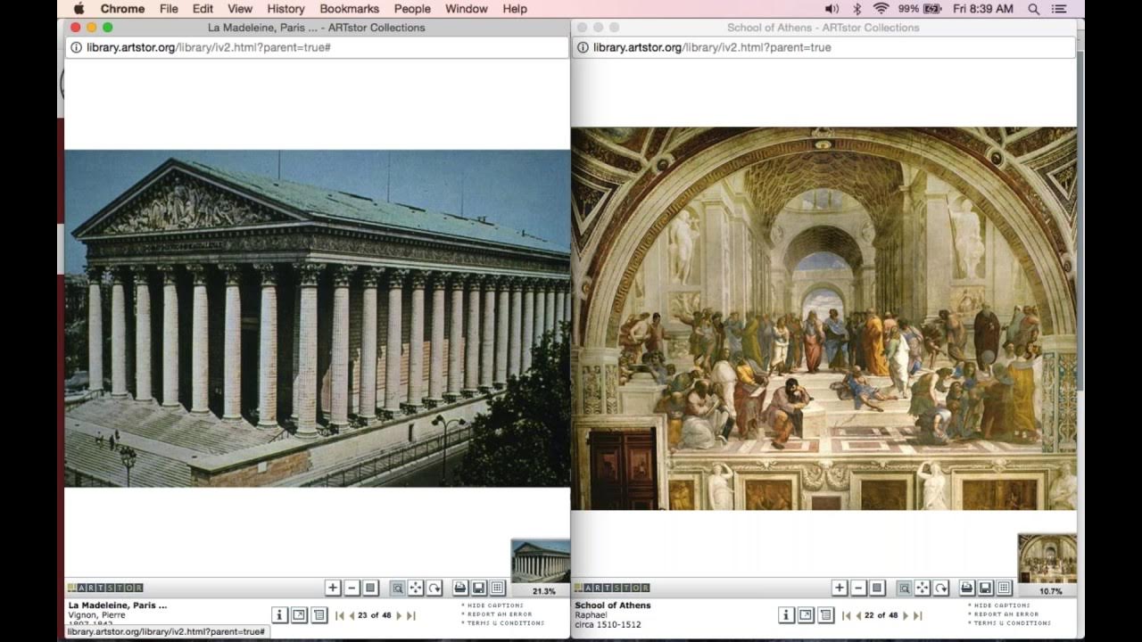Save the La Madeleine image
The image size is (1142, 642).
[479, 588]
